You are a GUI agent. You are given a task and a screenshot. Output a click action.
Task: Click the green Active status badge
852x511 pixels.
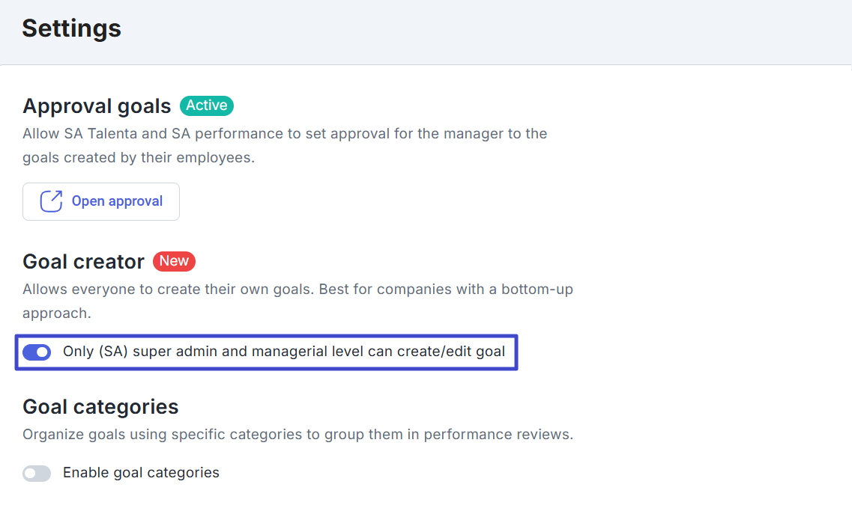point(207,105)
